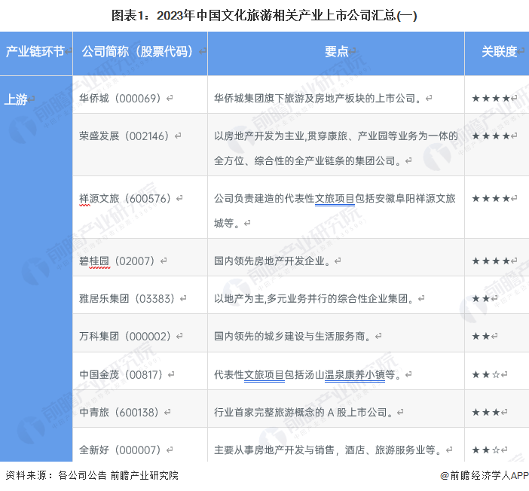Click the 要点 column header
This screenshot has width=529, height=491.
pyautogui.click(x=336, y=52)
